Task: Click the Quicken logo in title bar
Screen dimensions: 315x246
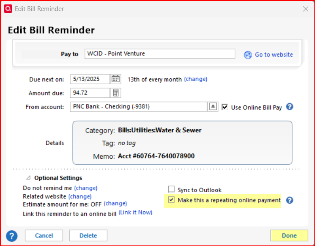Action: point(8,8)
